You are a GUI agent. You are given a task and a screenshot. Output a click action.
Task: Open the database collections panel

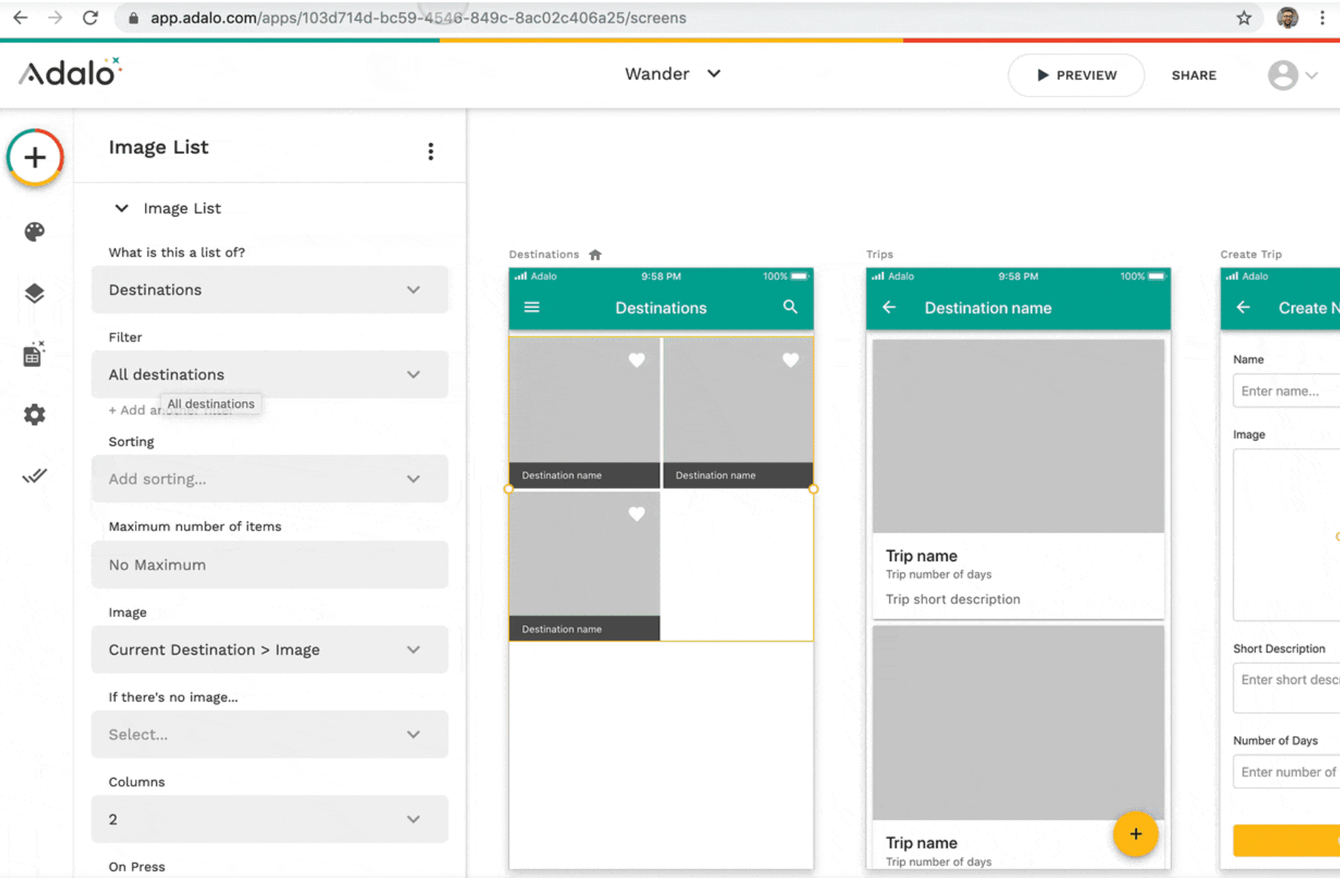(x=35, y=354)
